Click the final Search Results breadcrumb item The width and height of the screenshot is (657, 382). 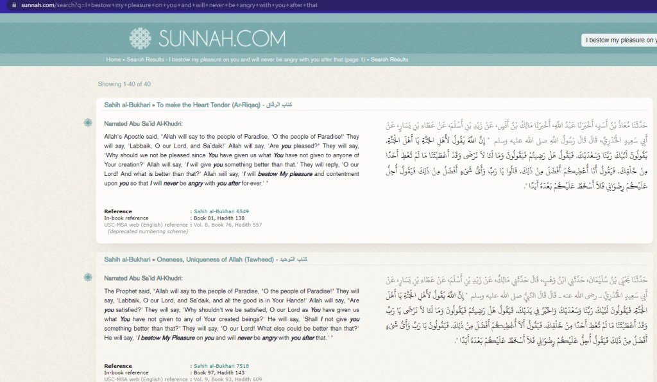[x=389, y=60]
